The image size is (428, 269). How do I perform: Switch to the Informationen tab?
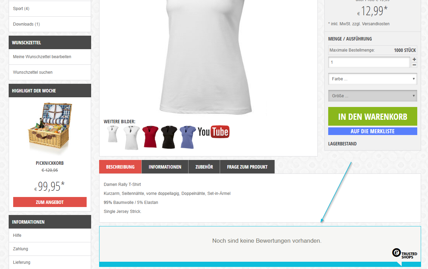[165, 167]
